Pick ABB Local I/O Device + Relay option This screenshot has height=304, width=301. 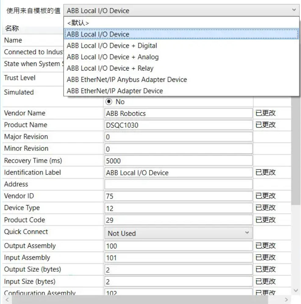[110, 68]
